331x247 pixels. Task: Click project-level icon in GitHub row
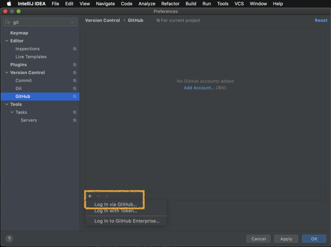click(75, 97)
